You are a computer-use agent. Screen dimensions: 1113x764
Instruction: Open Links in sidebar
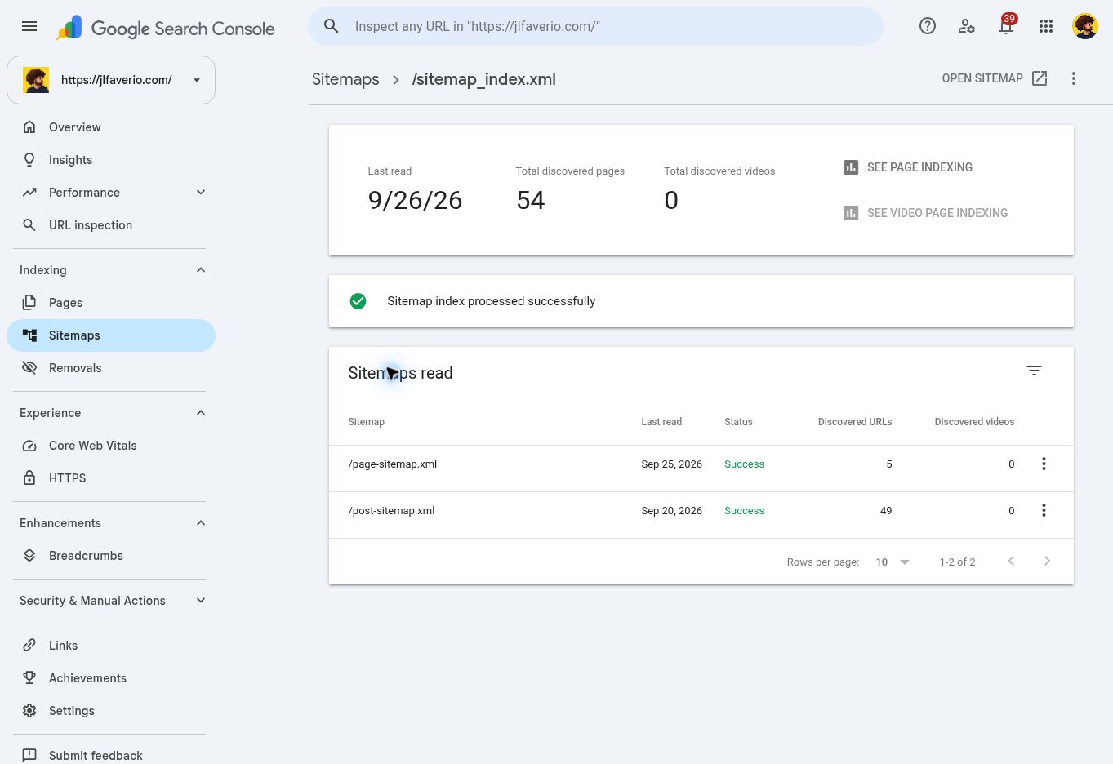tap(111, 646)
